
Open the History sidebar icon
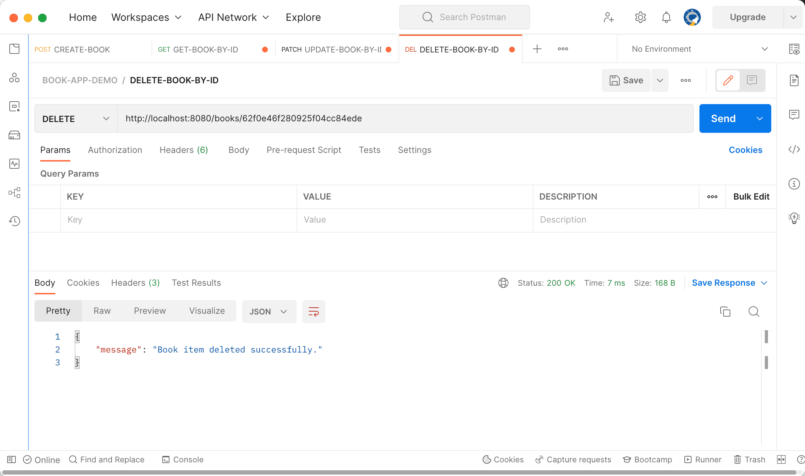pyautogui.click(x=14, y=221)
